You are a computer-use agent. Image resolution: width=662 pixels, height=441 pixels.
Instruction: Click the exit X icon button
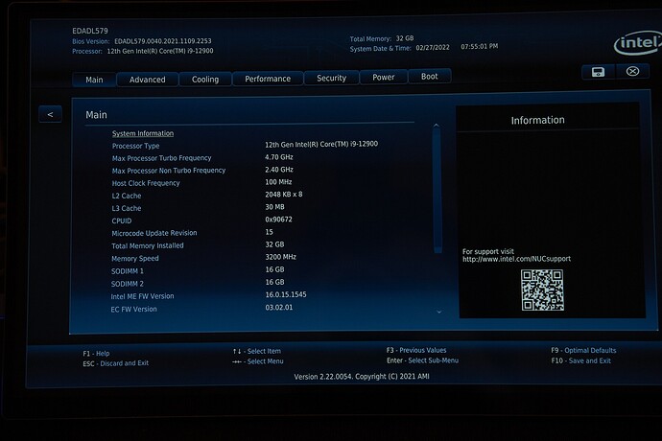tap(631, 72)
